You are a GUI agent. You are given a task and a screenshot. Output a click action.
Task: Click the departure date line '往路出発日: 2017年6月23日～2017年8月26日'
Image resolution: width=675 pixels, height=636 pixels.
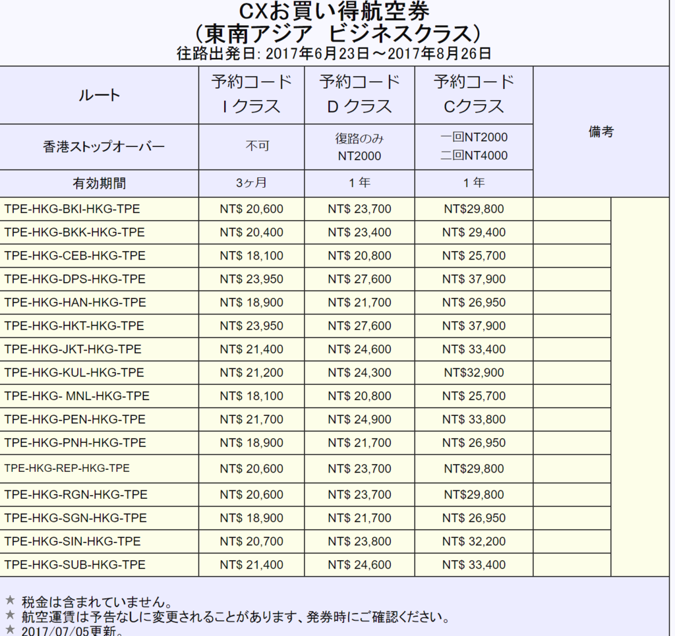pyautogui.click(x=334, y=54)
